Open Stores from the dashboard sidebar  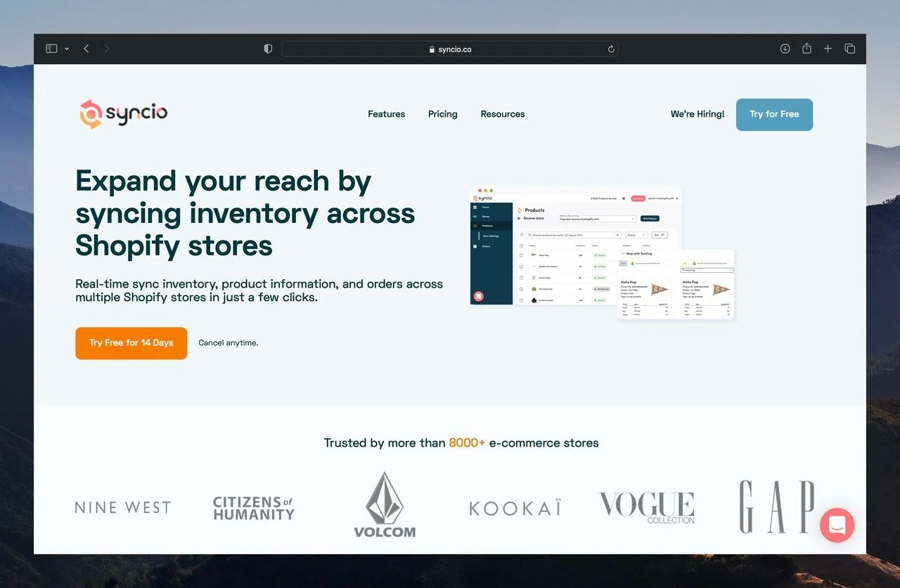click(475, 217)
